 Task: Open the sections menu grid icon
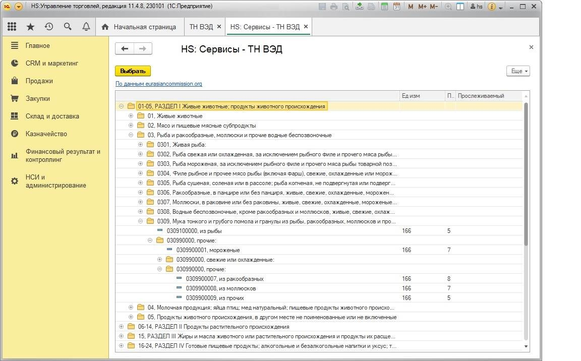(12, 27)
